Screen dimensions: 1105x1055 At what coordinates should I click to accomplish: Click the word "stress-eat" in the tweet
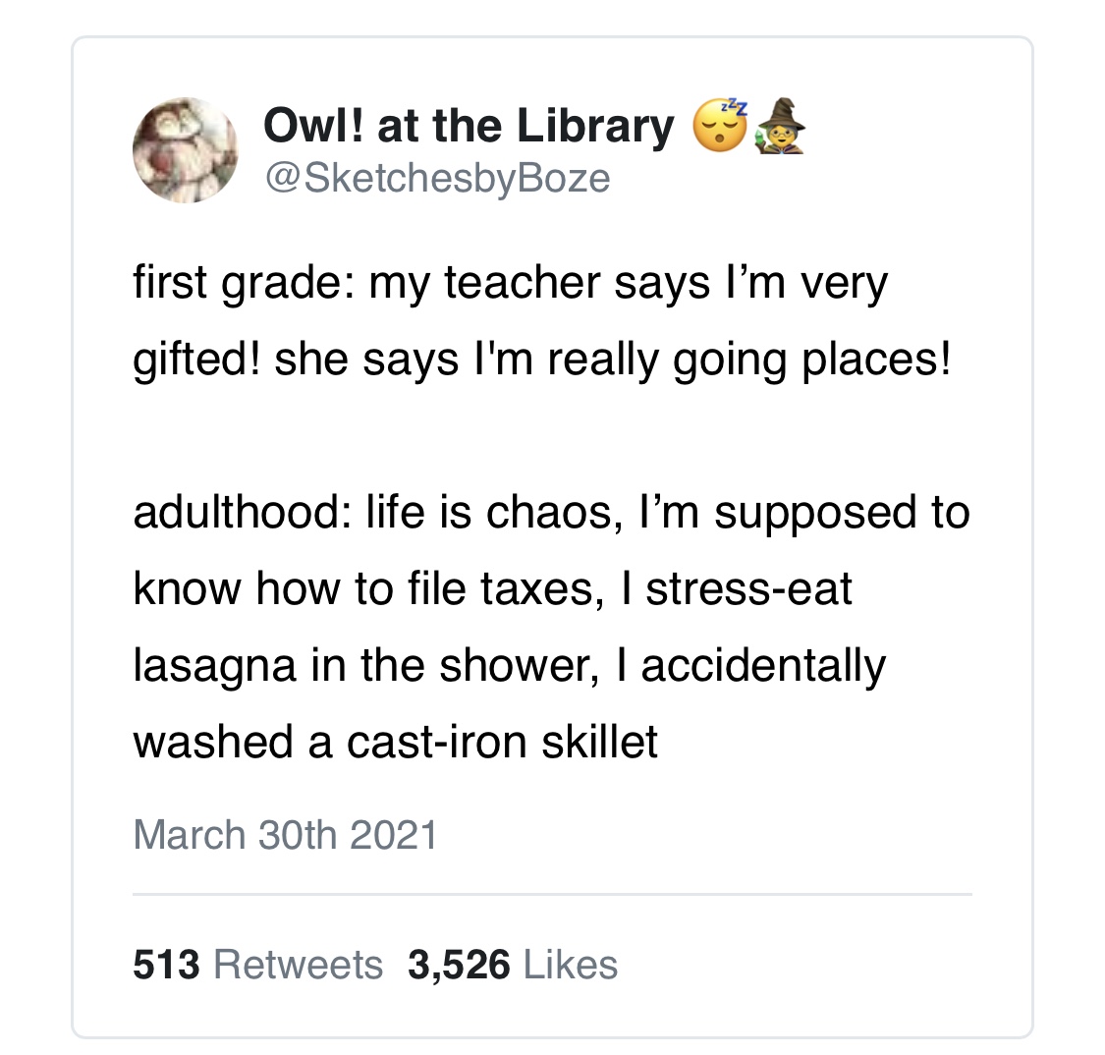click(x=748, y=588)
